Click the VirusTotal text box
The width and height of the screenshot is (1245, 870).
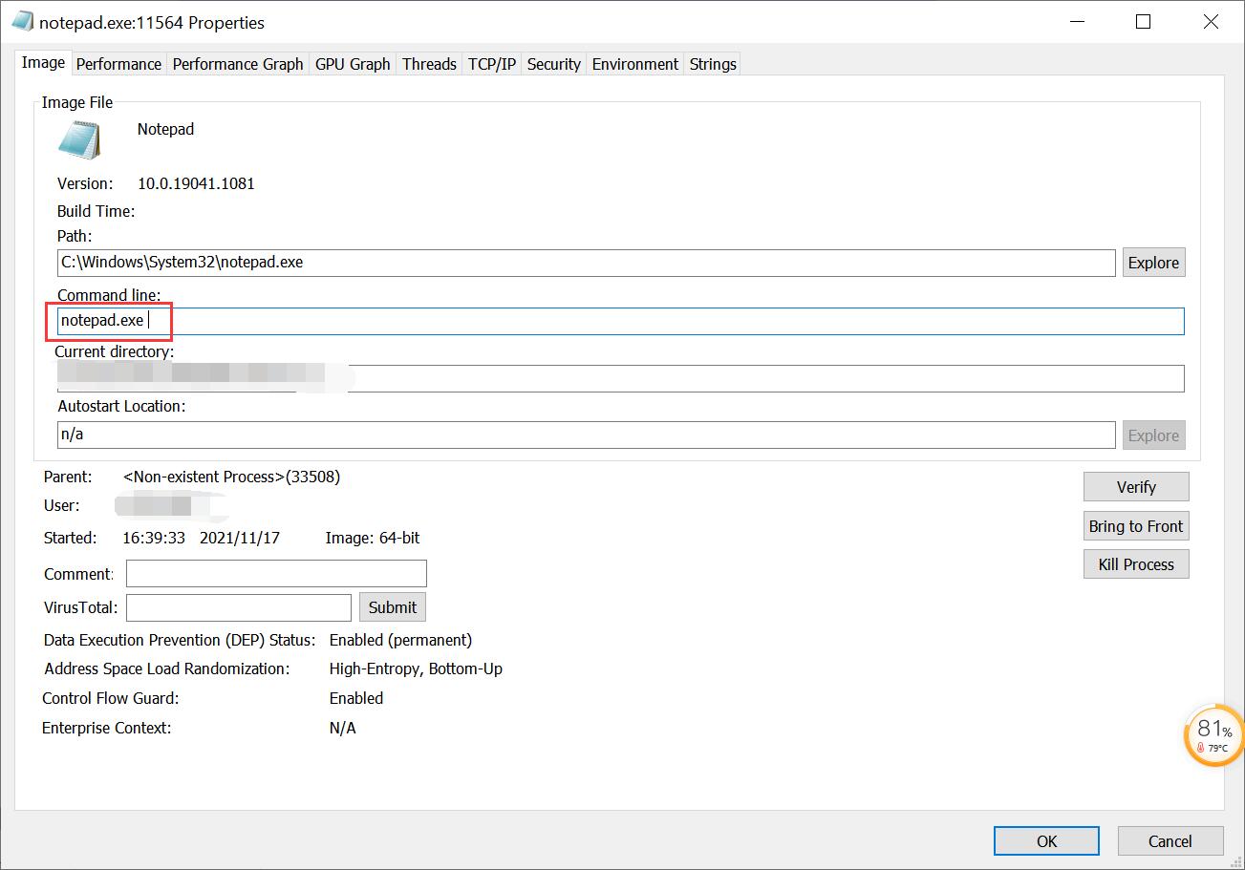pos(239,607)
